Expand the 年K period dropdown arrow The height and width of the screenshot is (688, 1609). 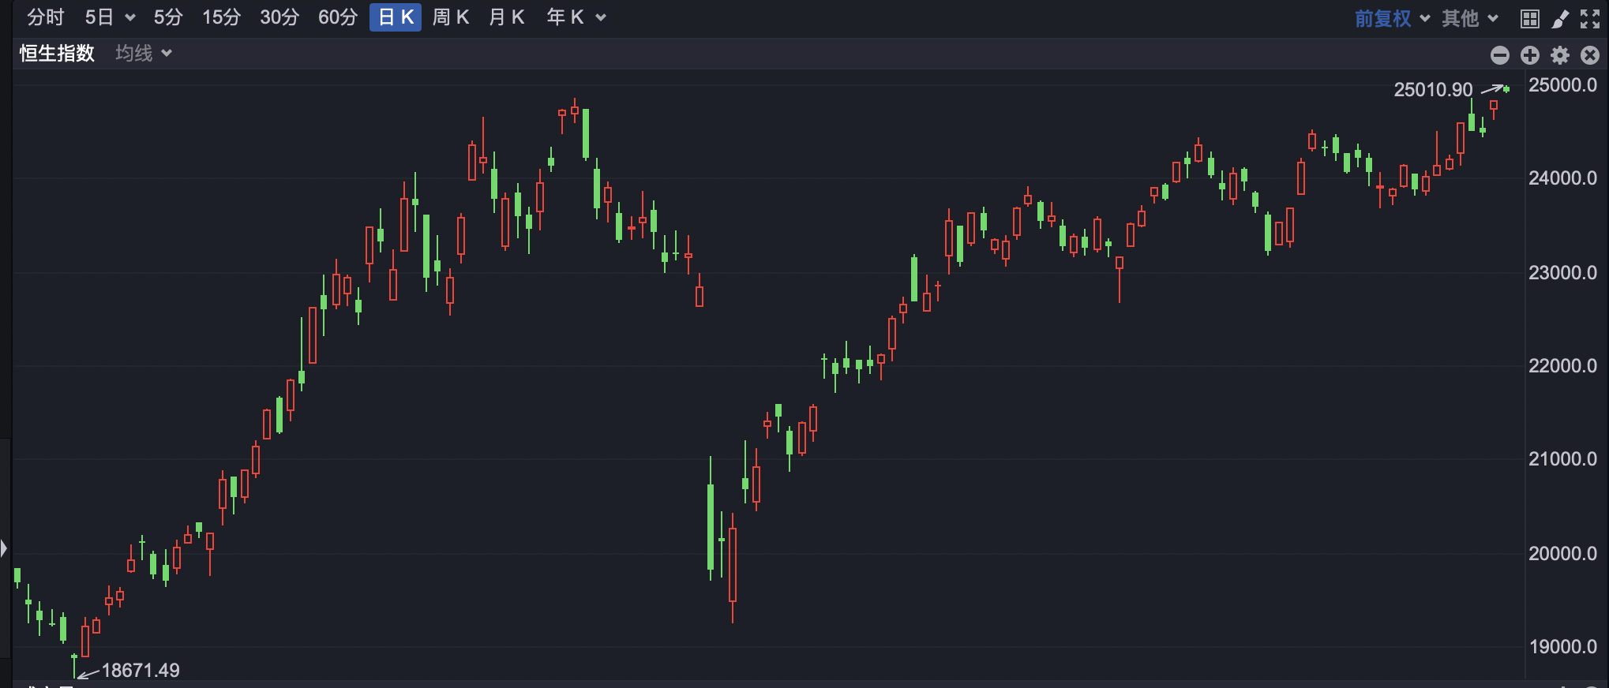[x=601, y=17]
